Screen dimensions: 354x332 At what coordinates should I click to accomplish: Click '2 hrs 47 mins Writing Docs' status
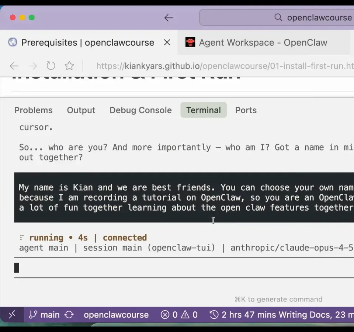point(276,315)
